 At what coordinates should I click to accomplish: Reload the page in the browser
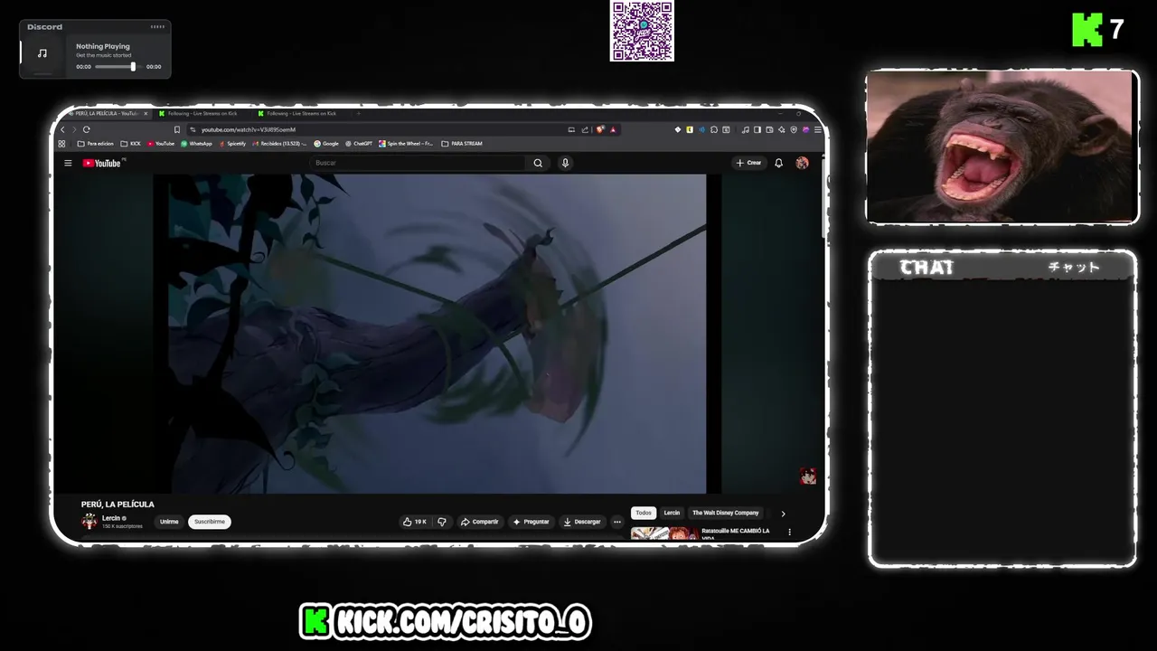(x=87, y=129)
